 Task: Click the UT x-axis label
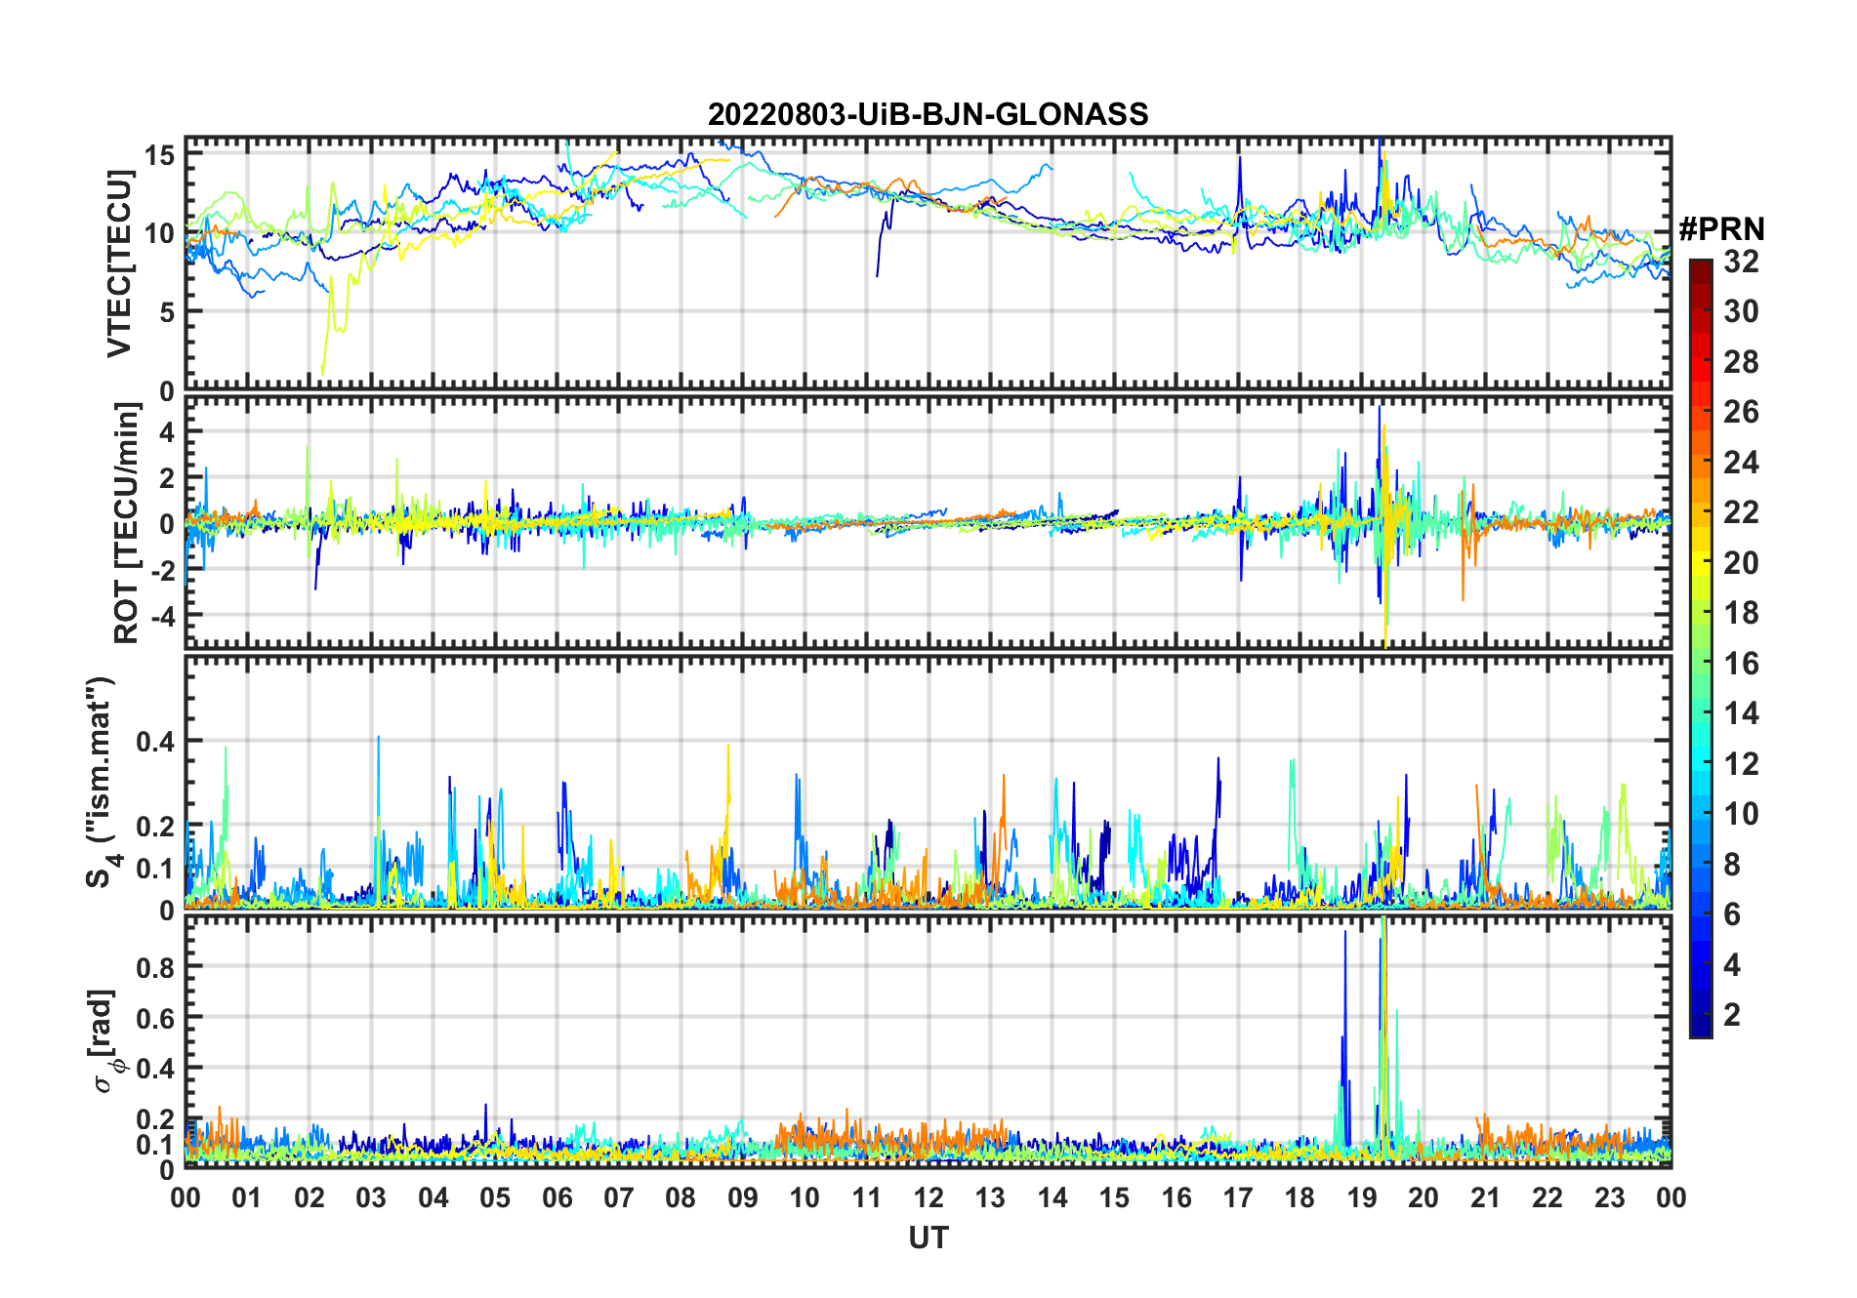tap(928, 1237)
